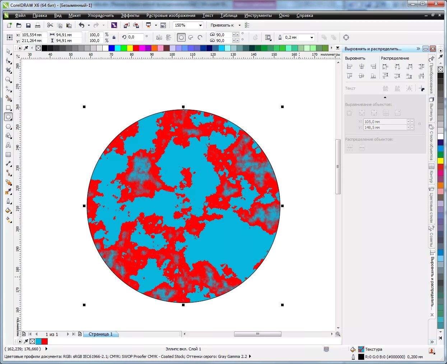The width and height of the screenshot is (447, 364).
Task: Select the Polygon tool
Action: pos(9,126)
